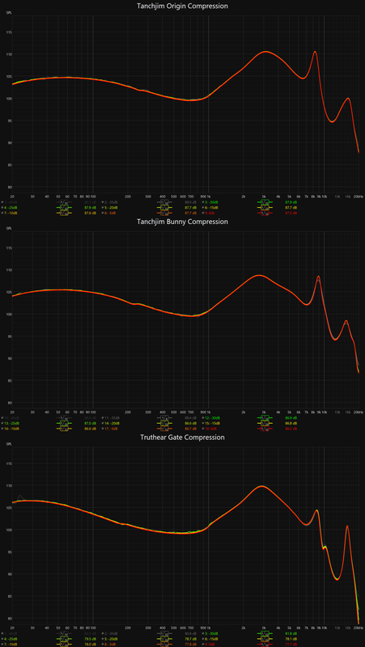Click 3k axis label under Origin graph
The image size is (365, 647).
tap(264, 197)
